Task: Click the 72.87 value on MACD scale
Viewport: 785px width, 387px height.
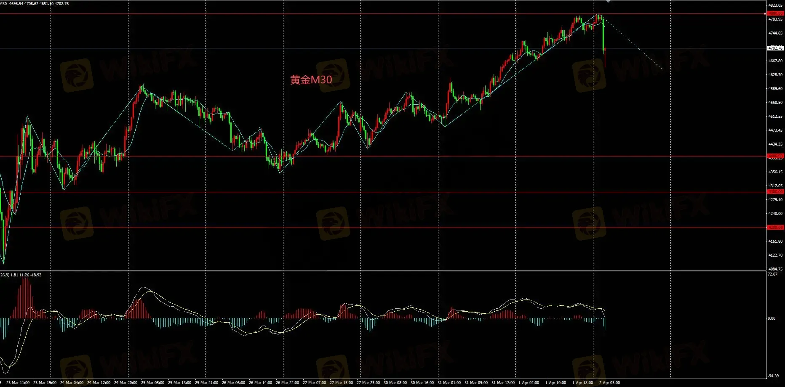Action: [x=772, y=274]
